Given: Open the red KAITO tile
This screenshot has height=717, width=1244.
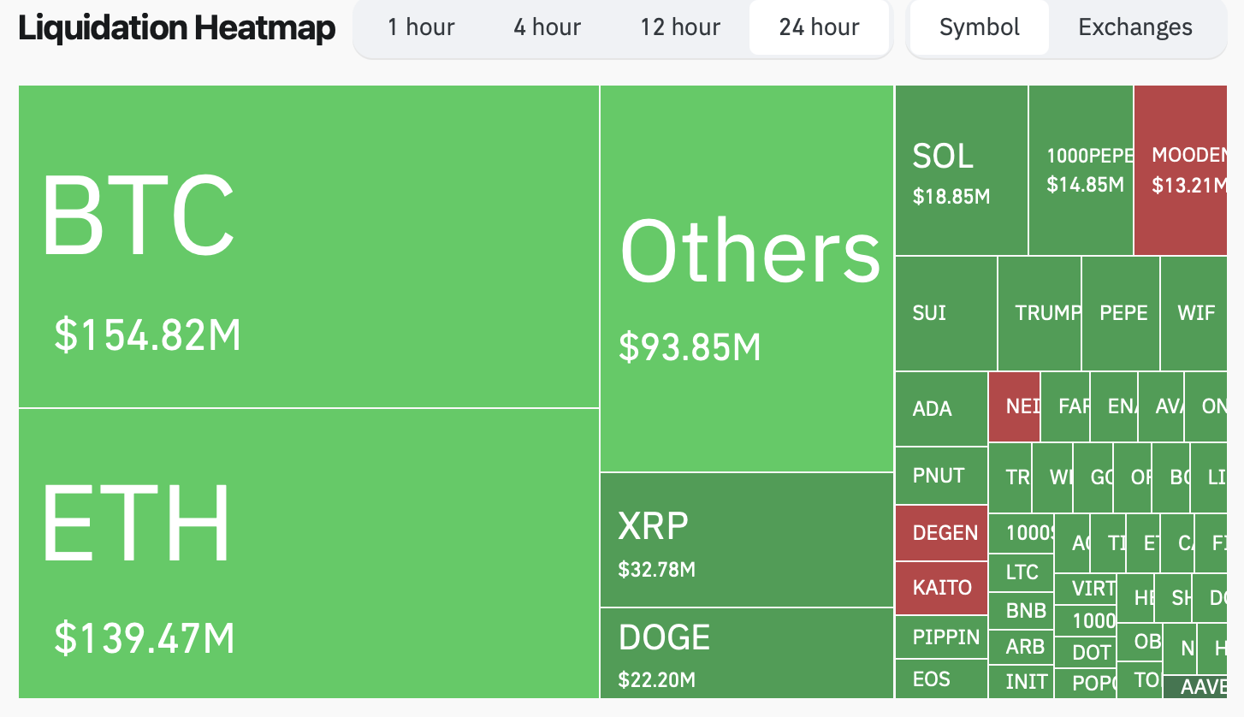Looking at the screenshot, I should pyautogui.click(x=941, y=588).
